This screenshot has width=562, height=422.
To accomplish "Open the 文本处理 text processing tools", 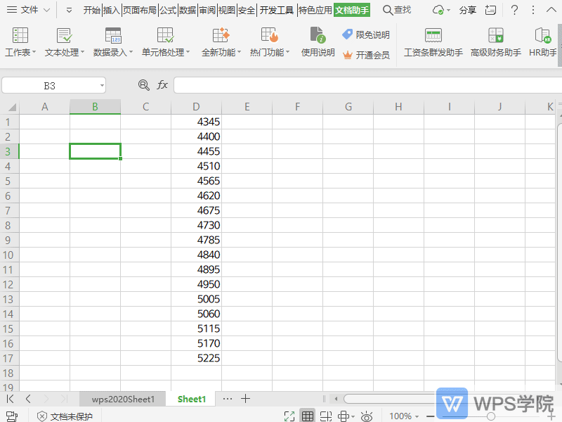I will click(65, 42).
